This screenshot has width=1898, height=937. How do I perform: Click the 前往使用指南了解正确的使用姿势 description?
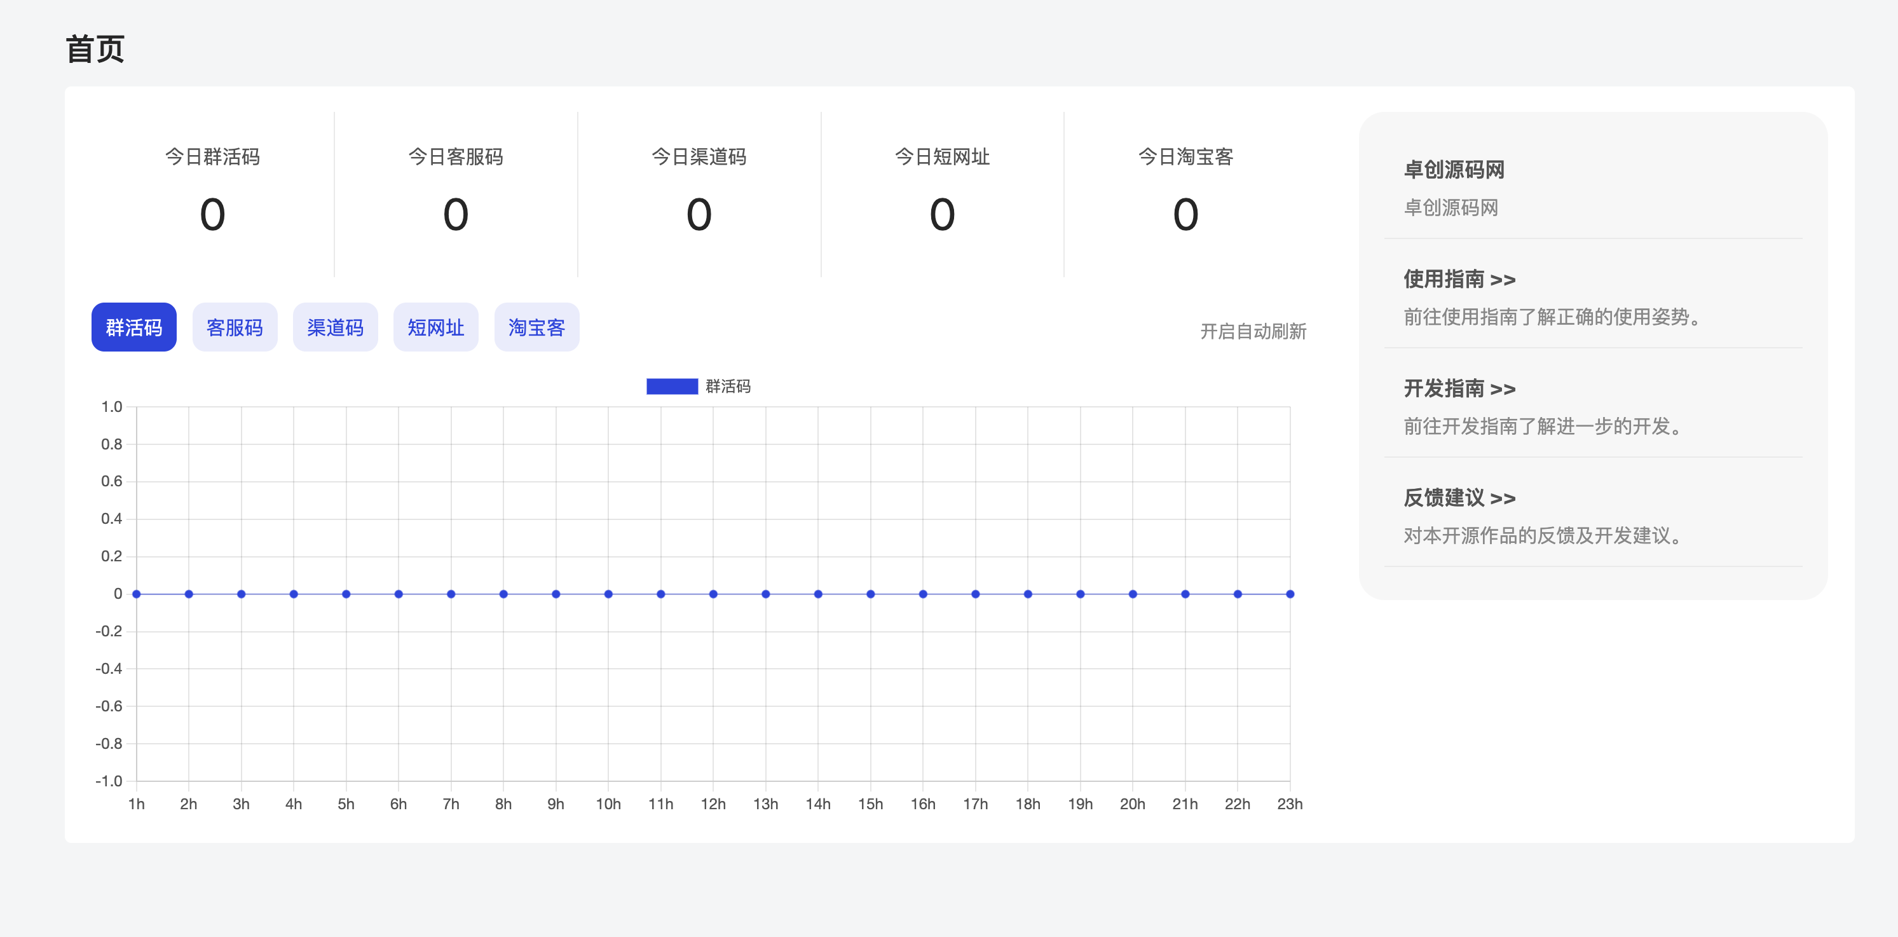[1555, 317]
